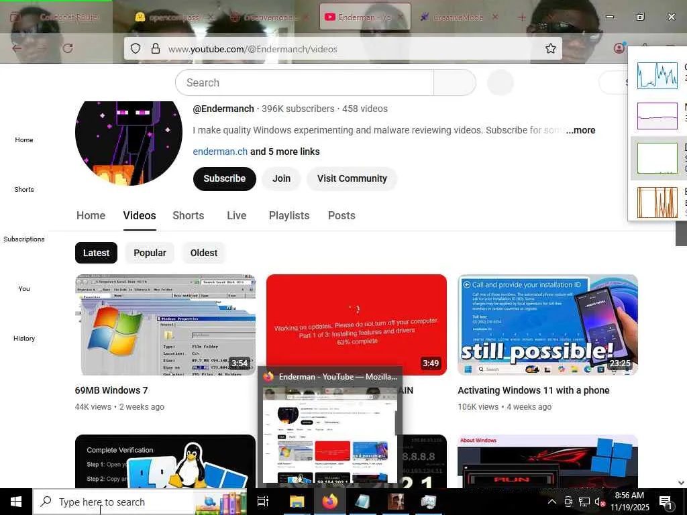Click the 'Type here to search' taskbar box

pyautogui.click(x=140, y=502)
